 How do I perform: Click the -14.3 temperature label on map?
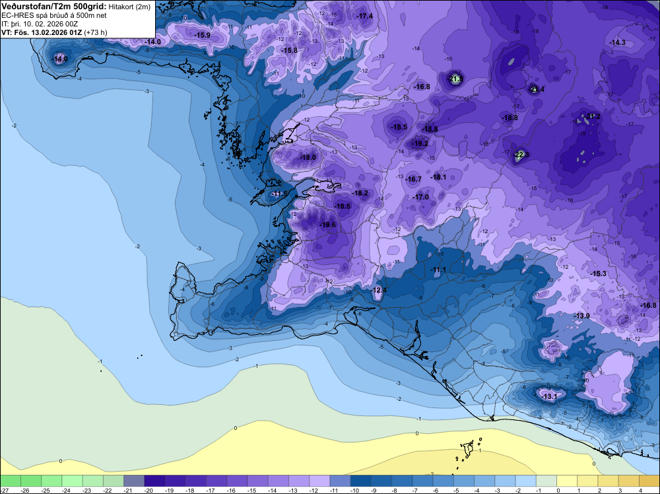pos(618,42)
